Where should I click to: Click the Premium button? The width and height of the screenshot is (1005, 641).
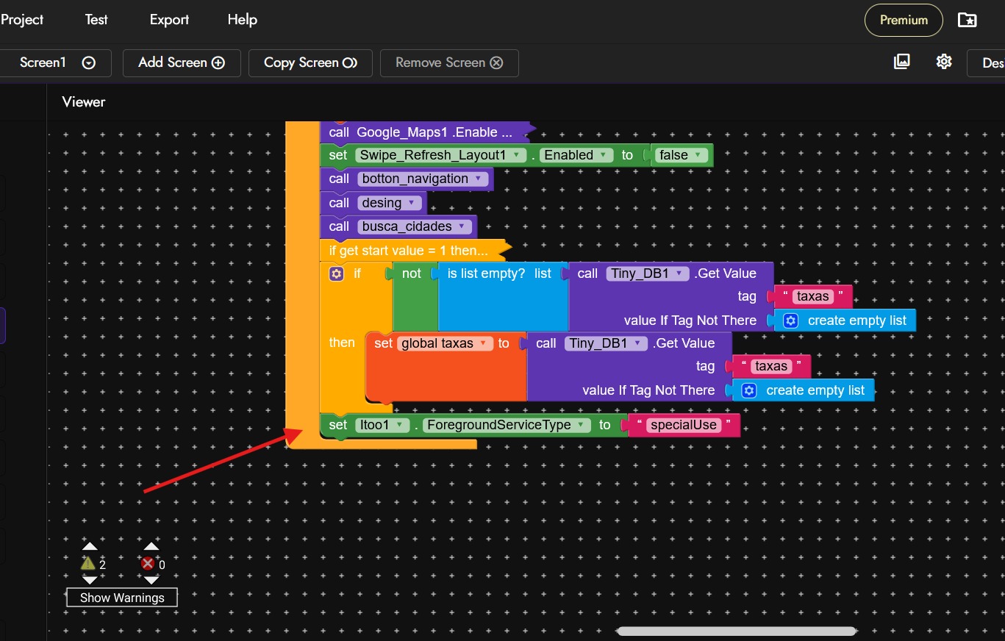904,21
